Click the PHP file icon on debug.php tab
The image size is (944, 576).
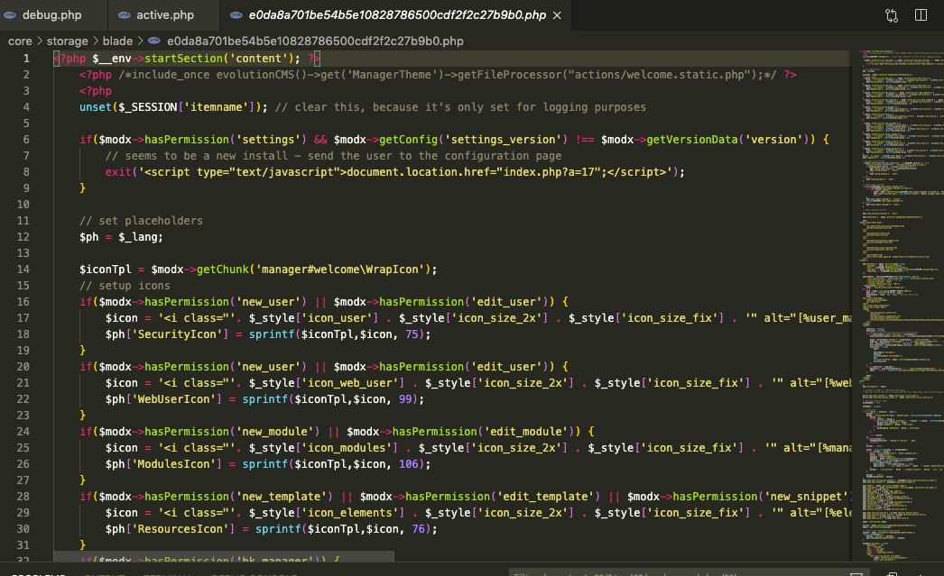(x=10, y=15)
